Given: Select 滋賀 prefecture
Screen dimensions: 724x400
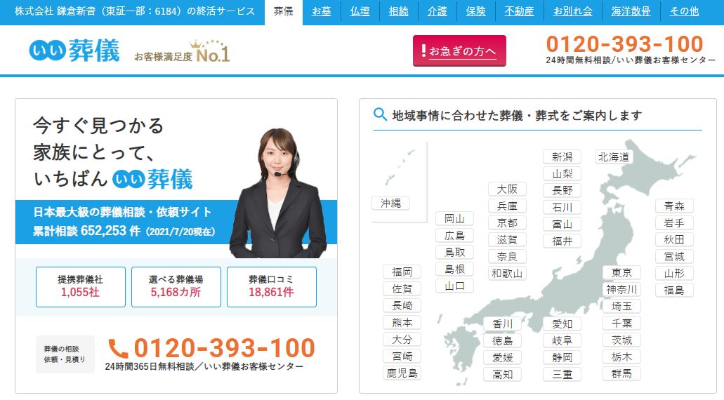Looking at the screenshot, I should click(507, 240).
